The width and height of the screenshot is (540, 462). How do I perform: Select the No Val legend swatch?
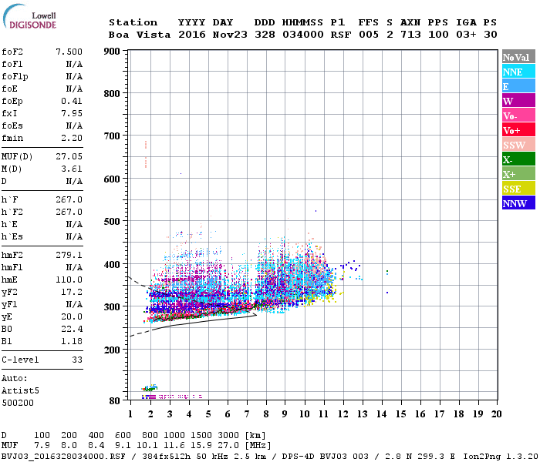tap(518, 57)
